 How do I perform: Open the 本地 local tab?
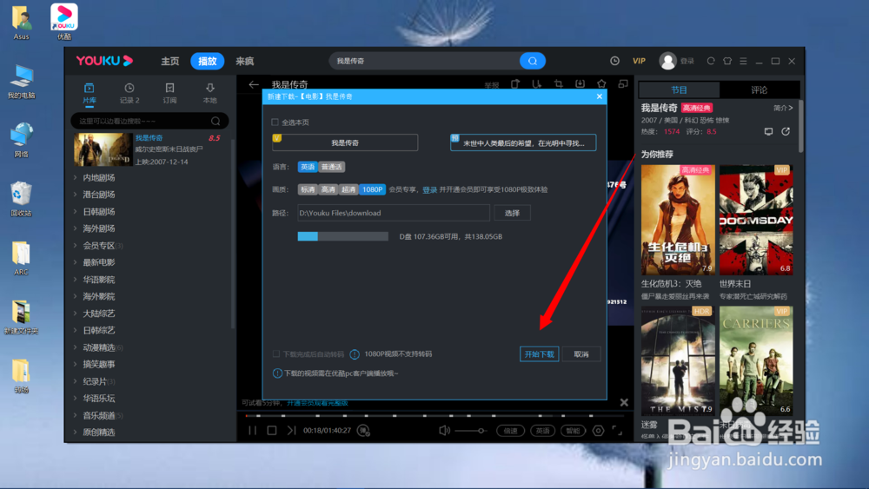click(x=210, y=93)
